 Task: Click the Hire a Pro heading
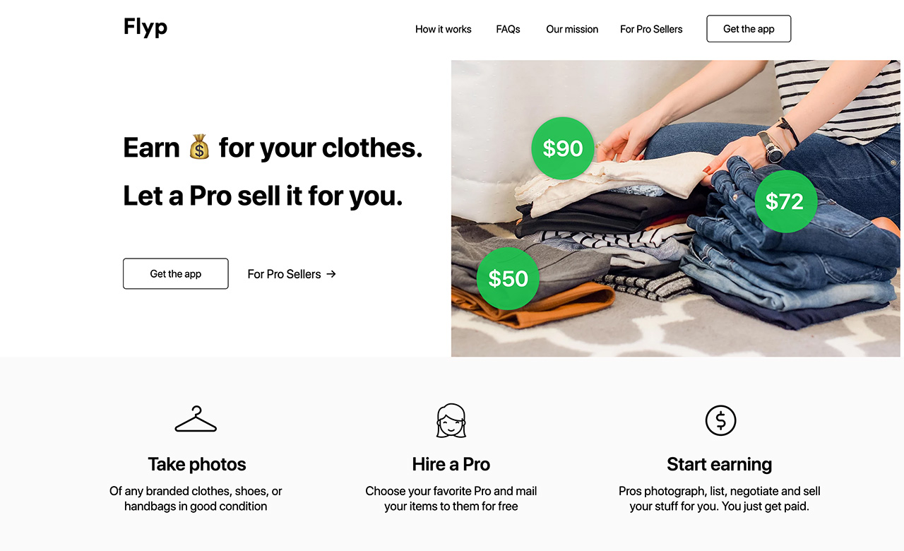tap(451, 464)
